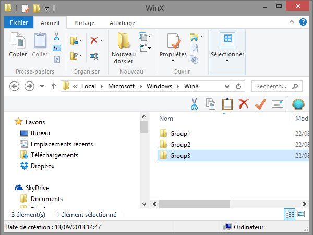The height and width of the screenshot is (235, 313).
Task: Click the Copier button in ribbon
Action: click(18, 45)
